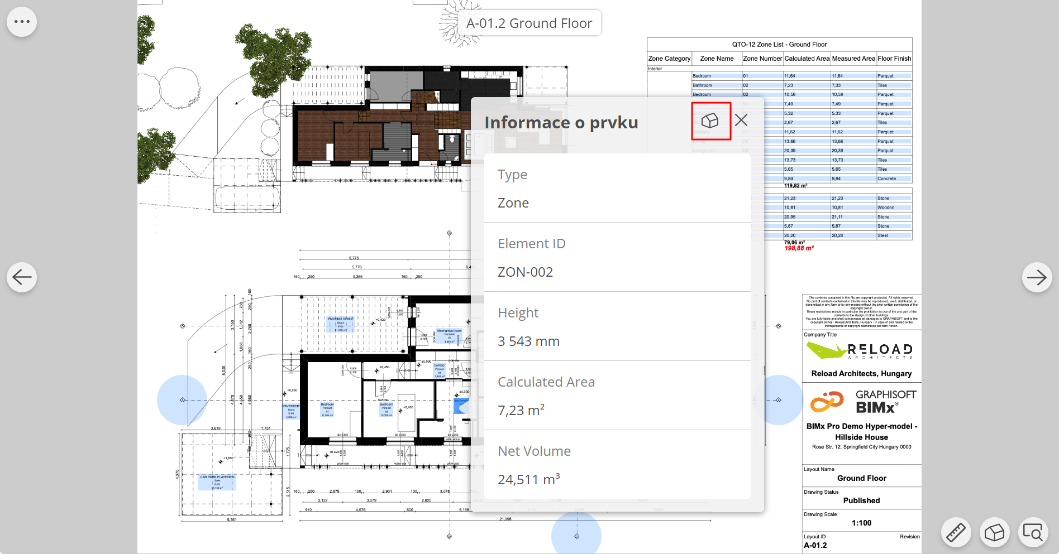Select the Bathroom row in the zone list
Viewport: 1059px width, 554px height.
point(802,85)
